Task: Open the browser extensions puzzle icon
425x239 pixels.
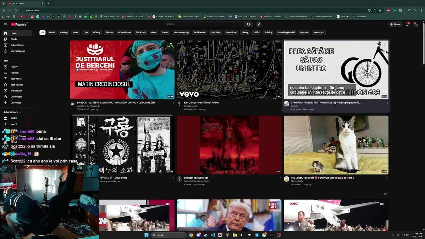Action: click(400, 10)
